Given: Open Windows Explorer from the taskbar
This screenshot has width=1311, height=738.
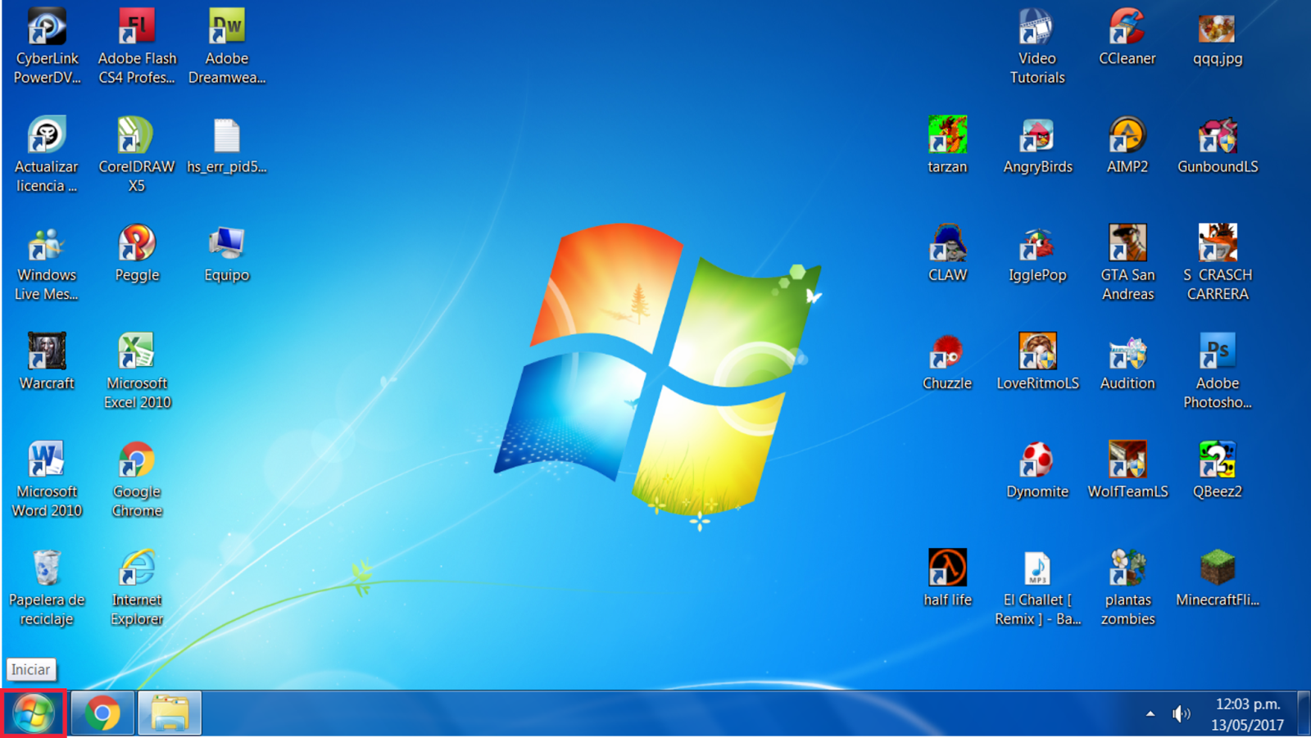Looking at the screenshot, I should pos(169,713).
